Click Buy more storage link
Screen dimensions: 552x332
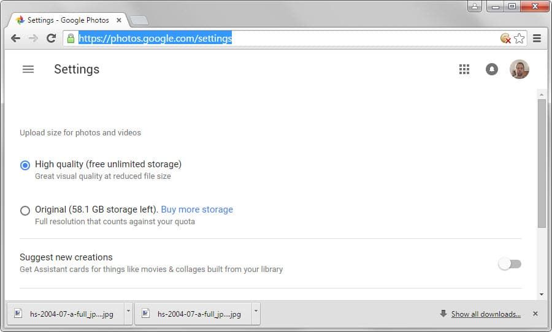tap(197, 209)
